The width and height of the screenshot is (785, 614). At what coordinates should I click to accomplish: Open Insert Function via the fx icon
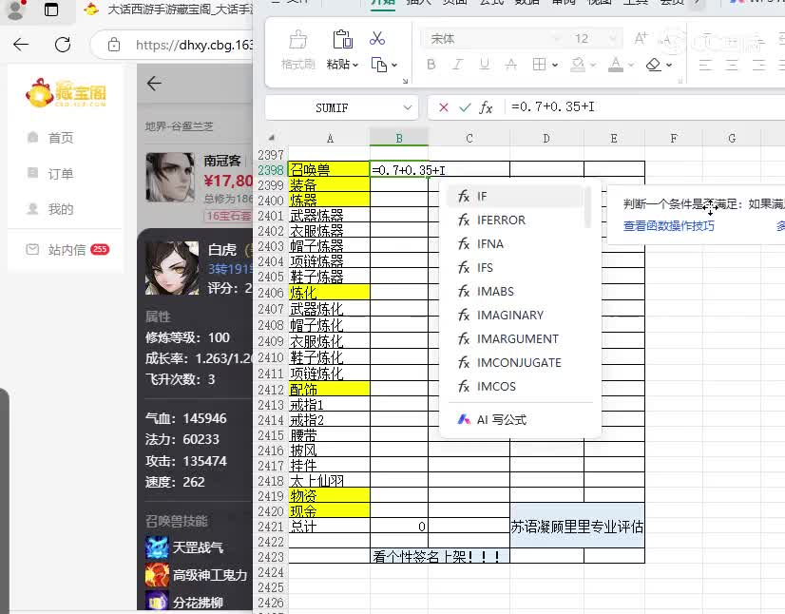click(486, 107)
